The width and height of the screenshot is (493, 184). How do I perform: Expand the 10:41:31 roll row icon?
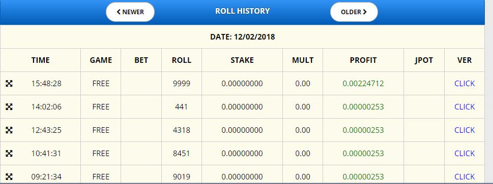click(x=9, y=153)
